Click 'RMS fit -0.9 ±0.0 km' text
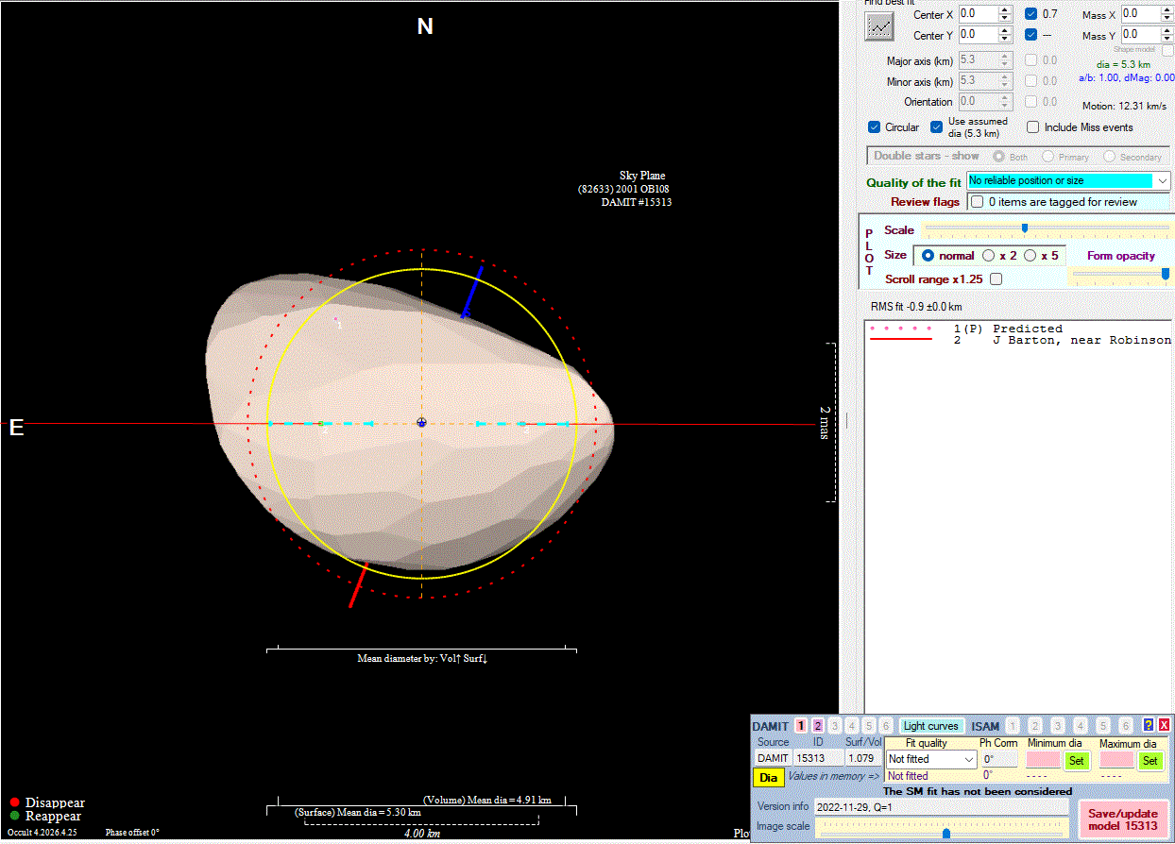This screenshot has height=844, width=1175. [916, 307]
